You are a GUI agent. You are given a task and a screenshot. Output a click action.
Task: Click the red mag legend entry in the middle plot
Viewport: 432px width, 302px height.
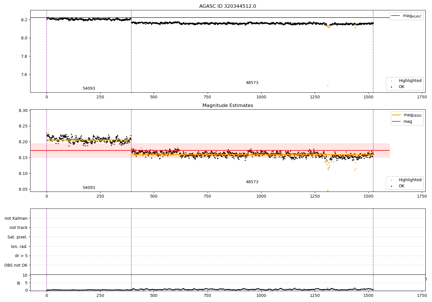402,122
